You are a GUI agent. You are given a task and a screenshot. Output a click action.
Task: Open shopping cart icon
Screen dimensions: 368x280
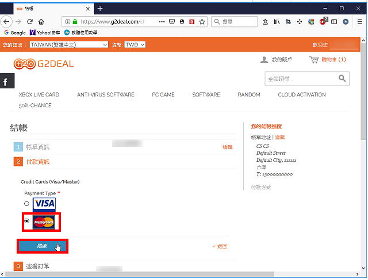click(313, 60)
